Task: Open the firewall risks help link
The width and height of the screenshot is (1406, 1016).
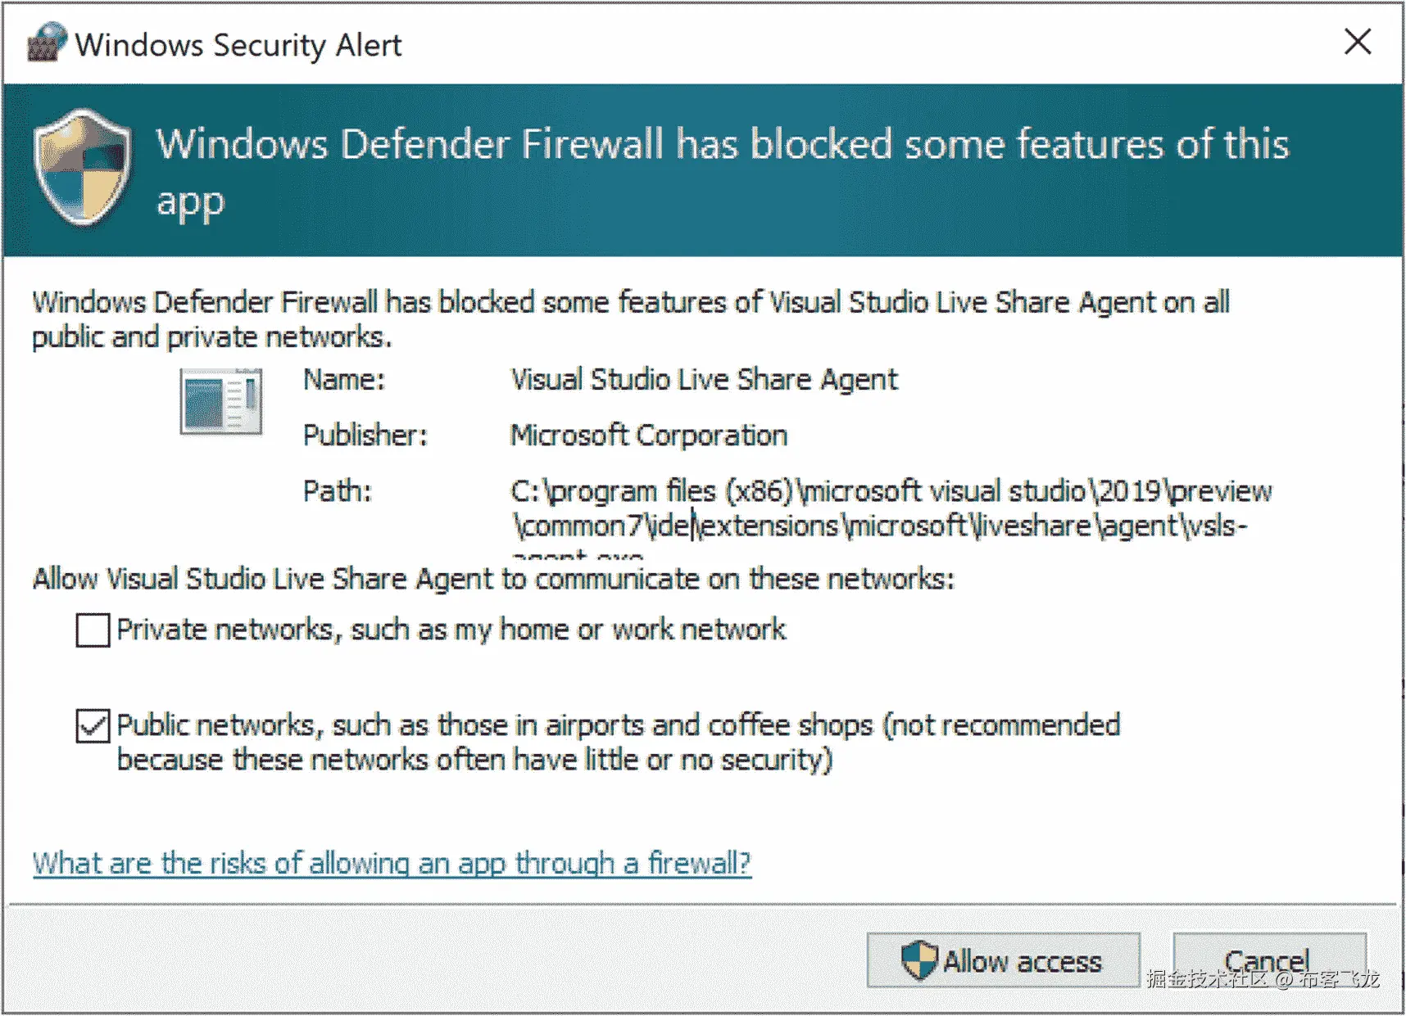Action: [x=392, y=863]
